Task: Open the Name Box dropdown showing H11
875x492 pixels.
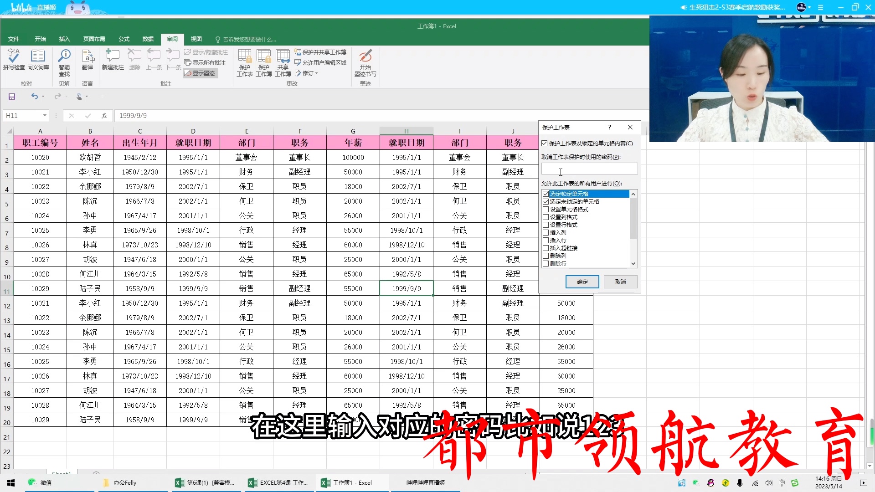Action: pyautogui.click(x=44, y=115)
